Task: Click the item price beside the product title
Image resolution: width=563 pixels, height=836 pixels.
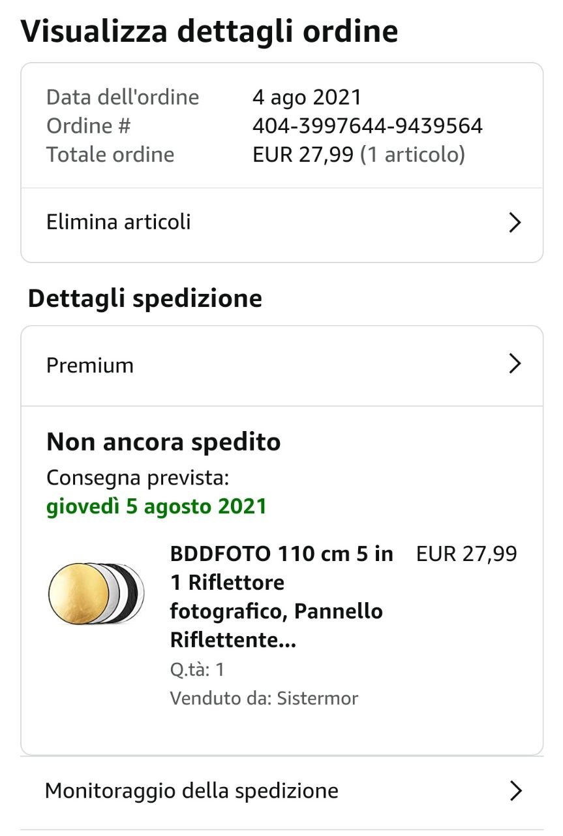Action: [x=466, y=554]
